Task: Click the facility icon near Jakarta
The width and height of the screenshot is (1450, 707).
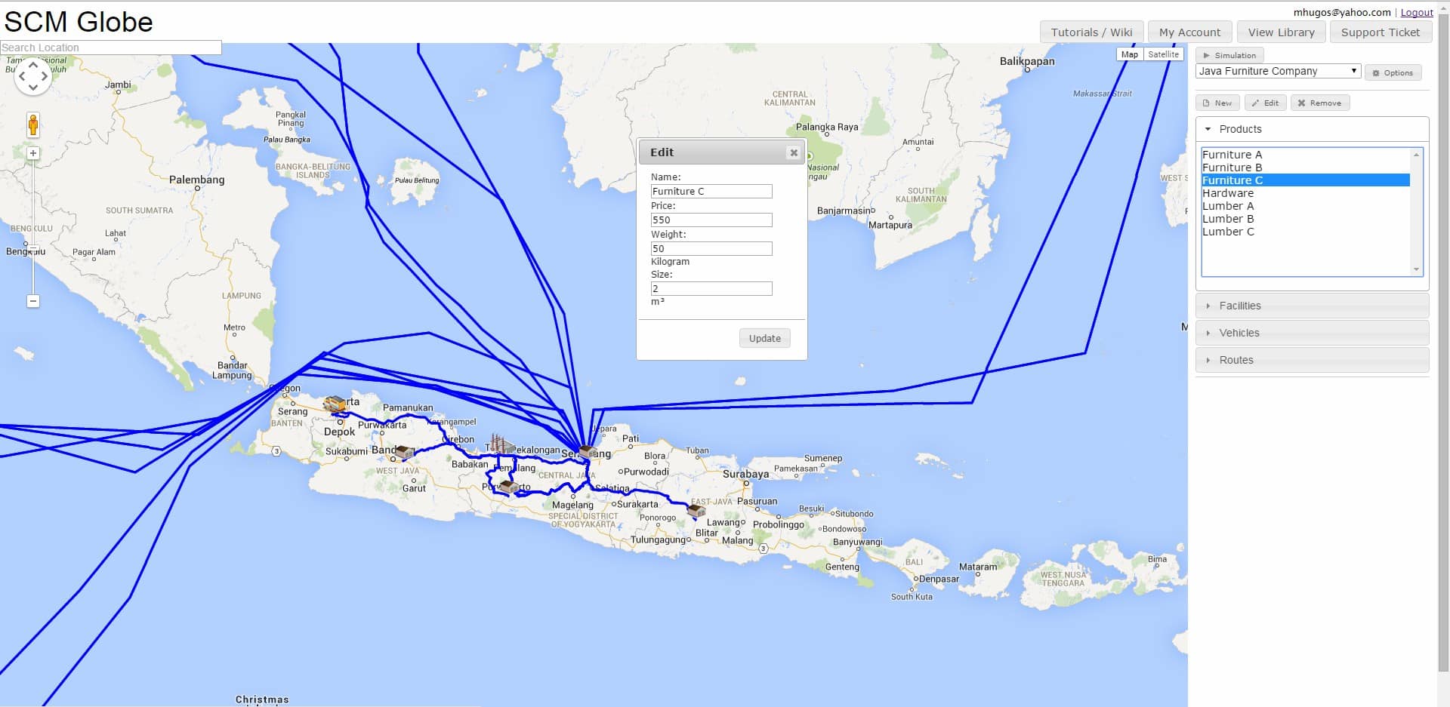Action: pos(335,404)
